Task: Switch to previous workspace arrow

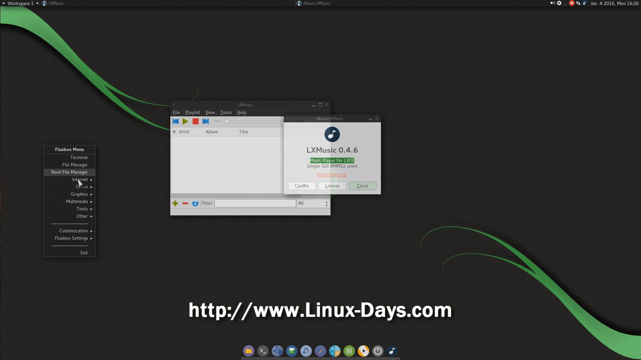Action: click(3, 3)
